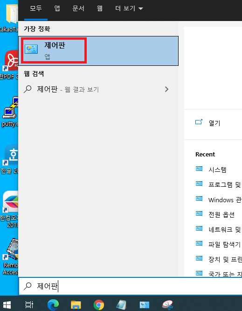242x311 pixels.
Task: Open Control Panel icon in taskbar
Action: (x=145, y=304)
